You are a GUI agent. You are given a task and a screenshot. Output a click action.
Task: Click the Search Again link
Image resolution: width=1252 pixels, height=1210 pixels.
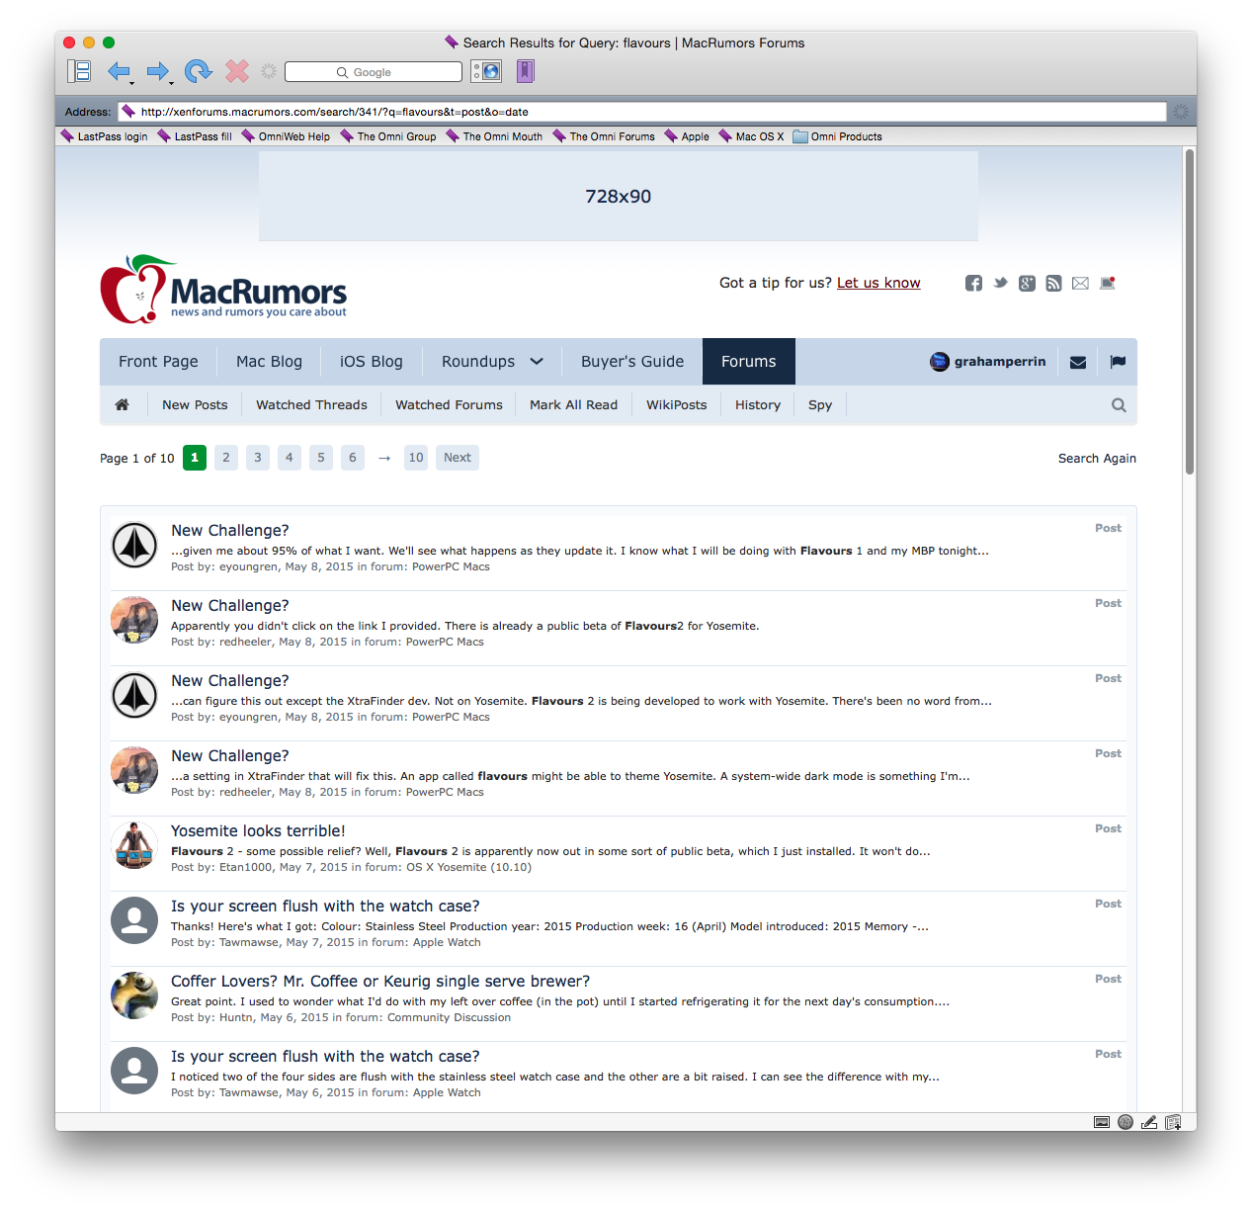pos(1097,459)
